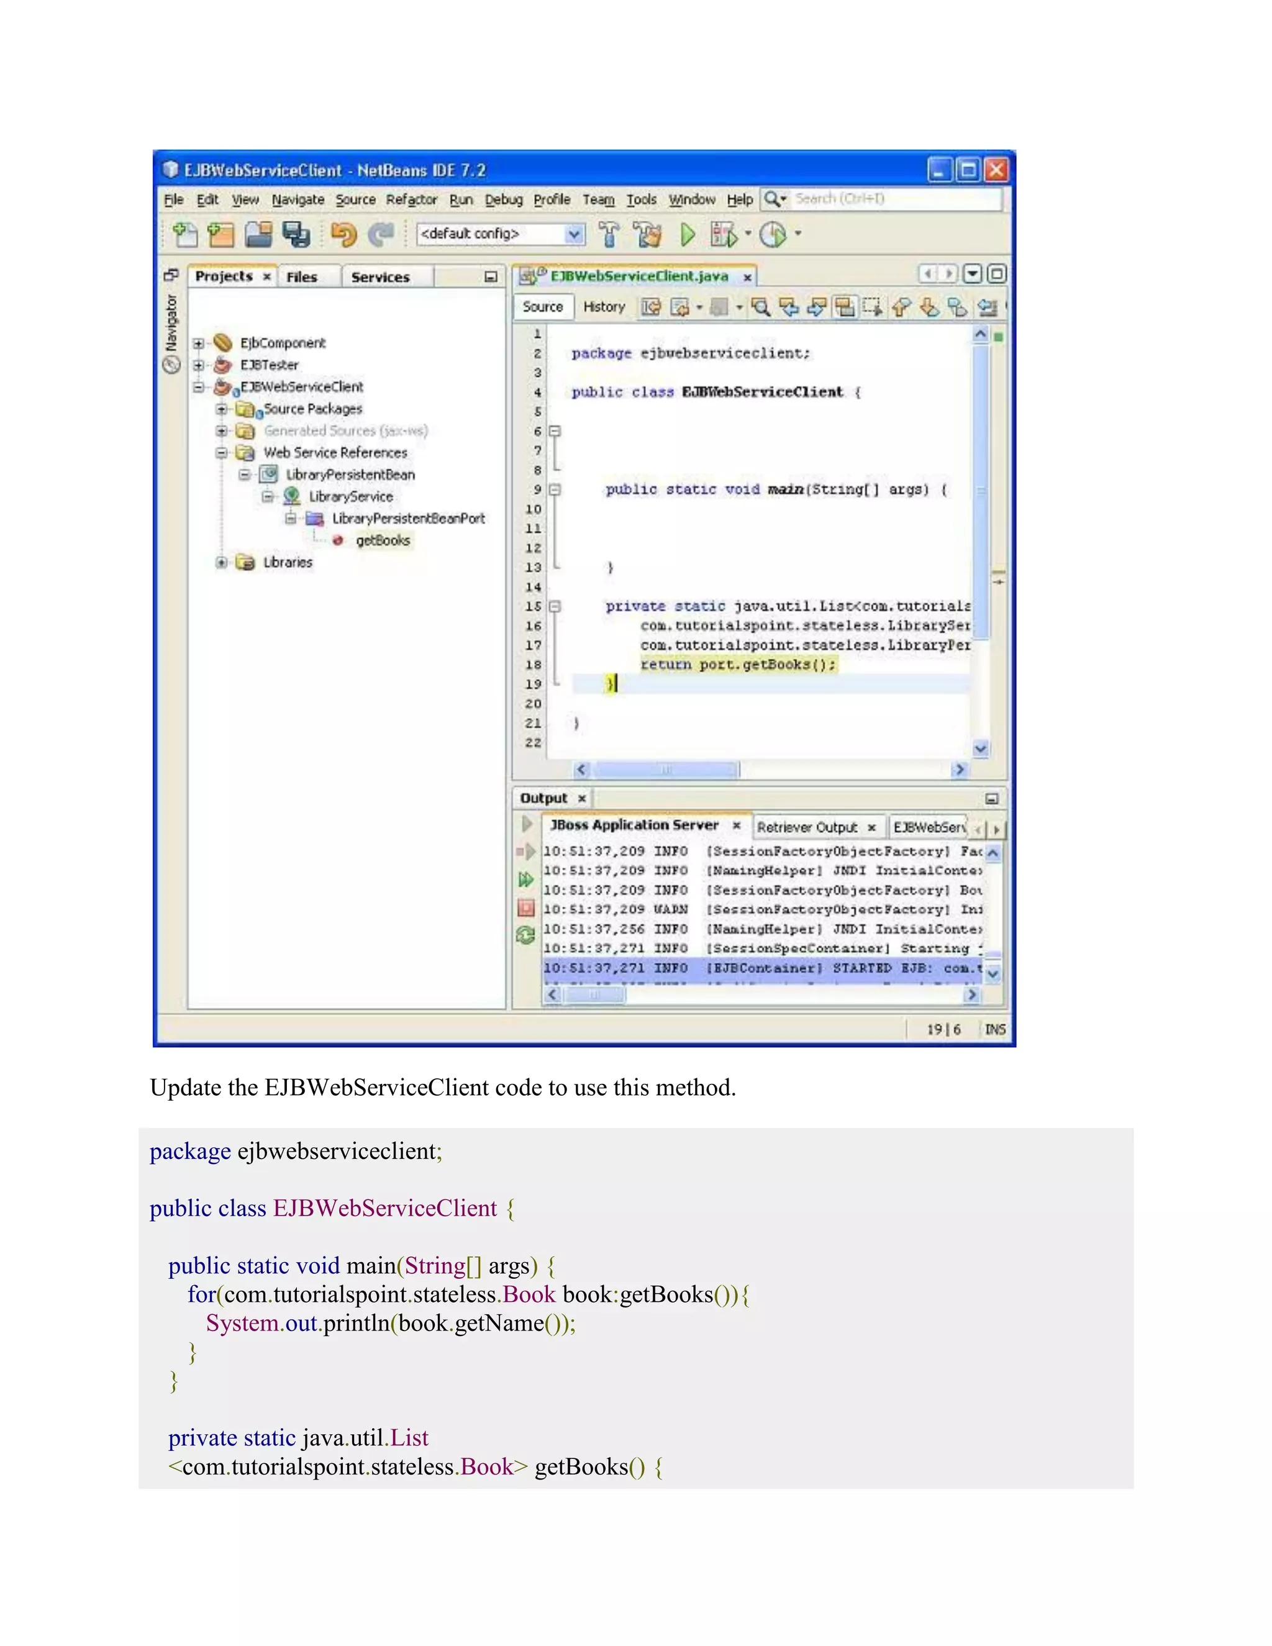This screenshot has width=1272, height=1646.
Task: Select the LibraryPersistentBeanPort node
Action: [409, 519]
